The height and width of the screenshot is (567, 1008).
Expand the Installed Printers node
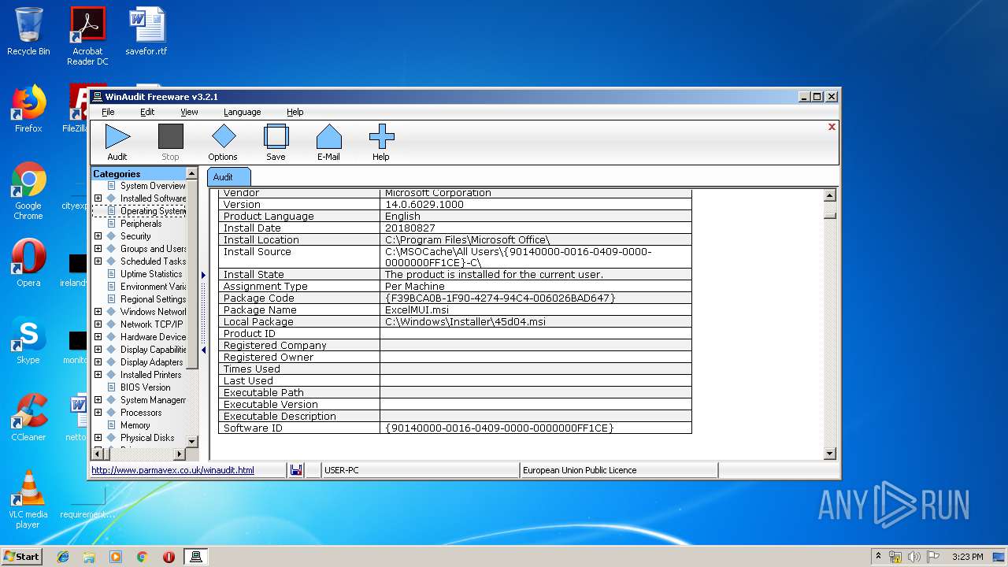coord(98,375)
